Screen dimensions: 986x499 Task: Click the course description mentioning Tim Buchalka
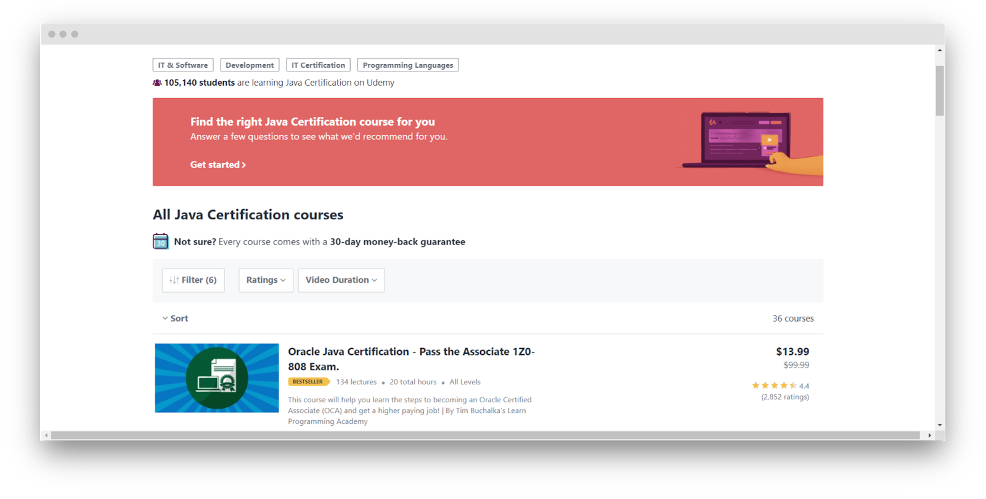(x=410, y=410)
